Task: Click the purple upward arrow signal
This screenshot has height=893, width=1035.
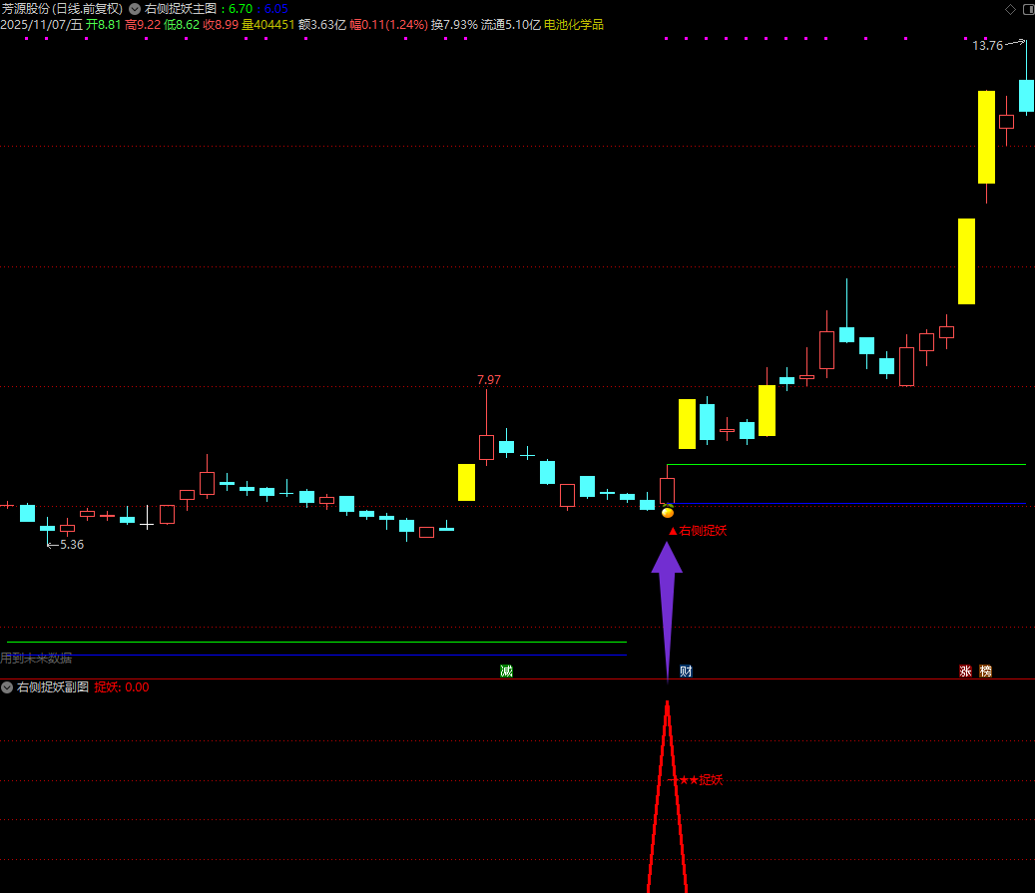Action: point(667,599)
